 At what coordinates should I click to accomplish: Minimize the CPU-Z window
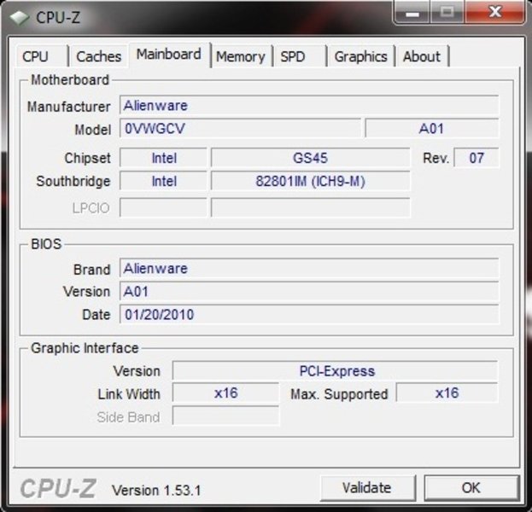pyautogui.click(x=412, y=12)
